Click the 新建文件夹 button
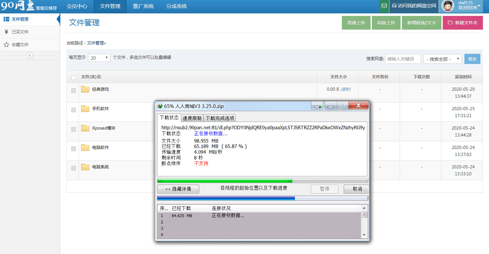Image resolution: width=489 pixels, height=254 pixels. [463, 23]
